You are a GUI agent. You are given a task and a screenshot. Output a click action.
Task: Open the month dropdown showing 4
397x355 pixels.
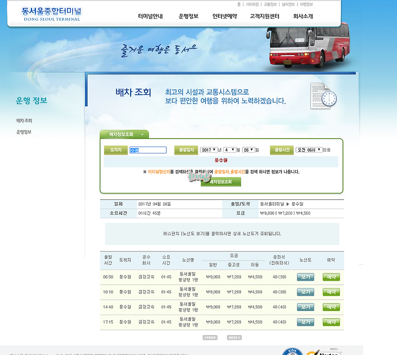[229, 150]
